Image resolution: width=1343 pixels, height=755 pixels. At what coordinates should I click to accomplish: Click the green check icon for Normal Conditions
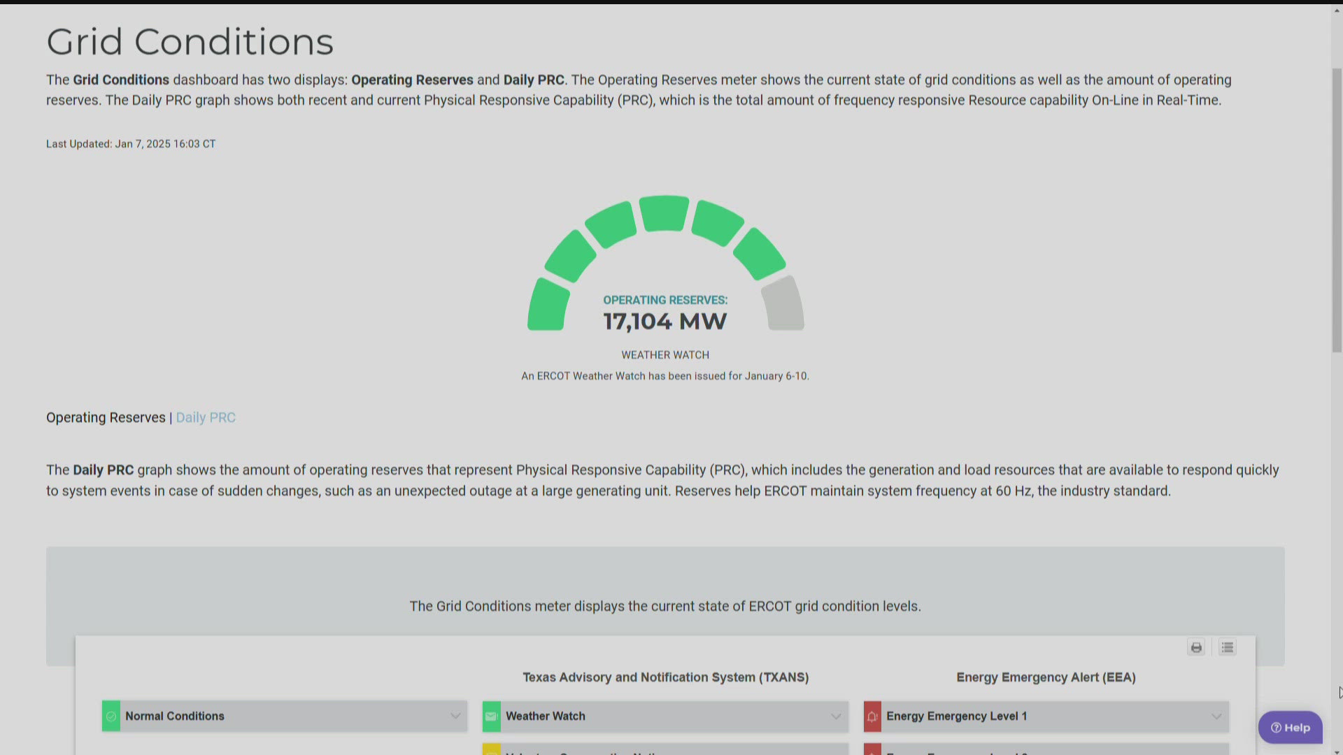tap(111, 716)
